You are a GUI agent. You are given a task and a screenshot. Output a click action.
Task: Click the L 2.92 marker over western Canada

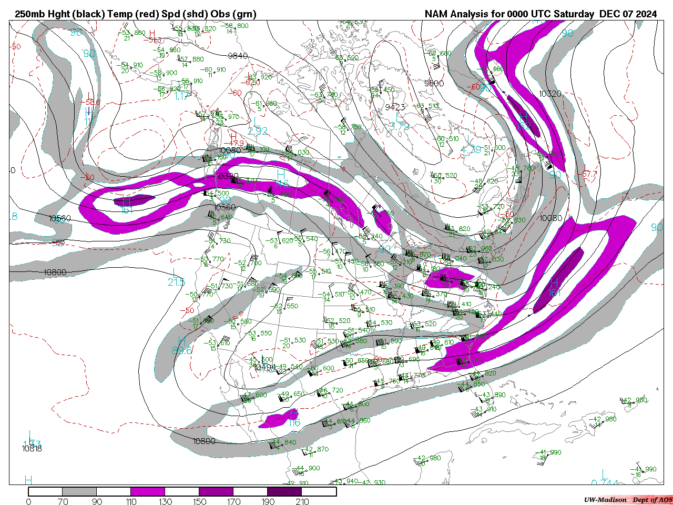click(257, 126)
